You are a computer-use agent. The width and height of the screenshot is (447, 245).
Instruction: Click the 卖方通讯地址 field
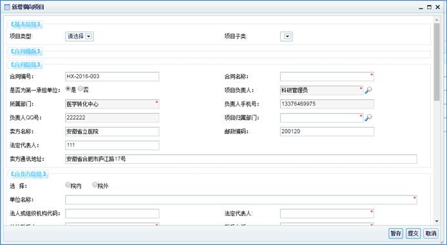(x=241, y=159)
